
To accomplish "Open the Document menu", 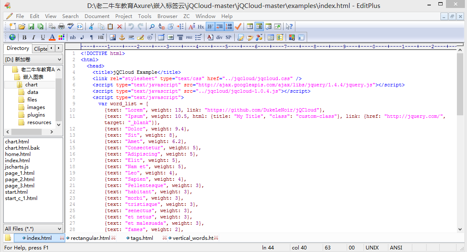I will (x=97, y=16).
